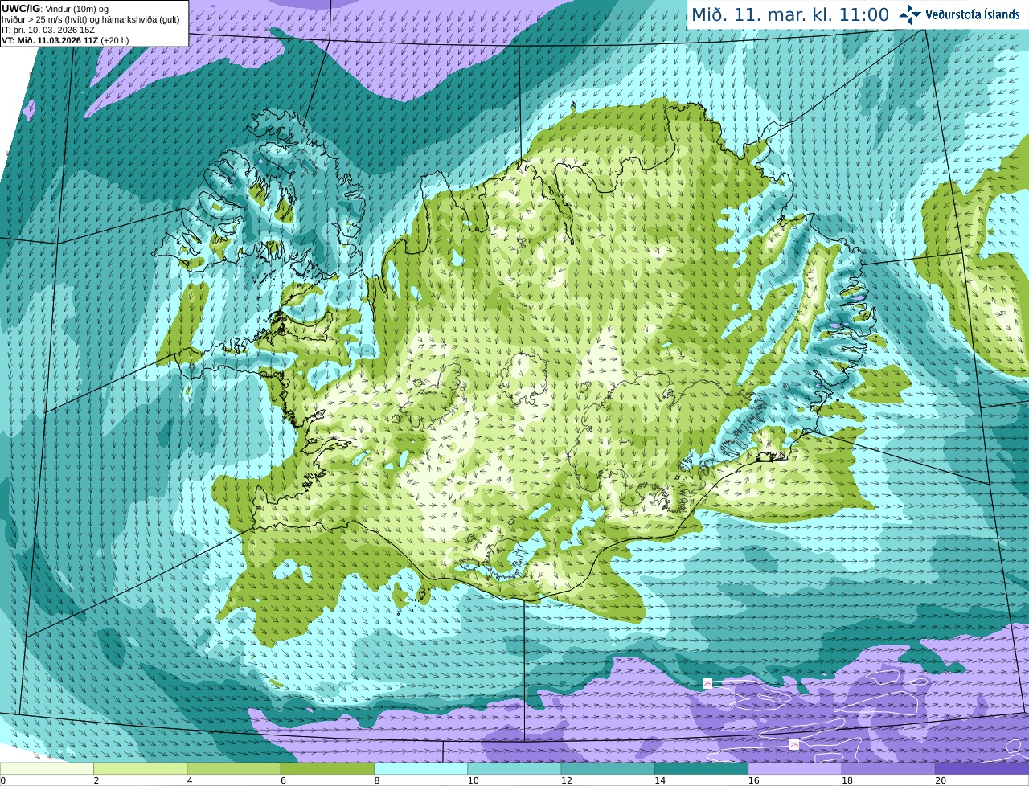Pick the 14–16 m/s dark teal legend swatch
Image resolution: width=1029 pixels, height=786 pixels.
click(701, 768)
